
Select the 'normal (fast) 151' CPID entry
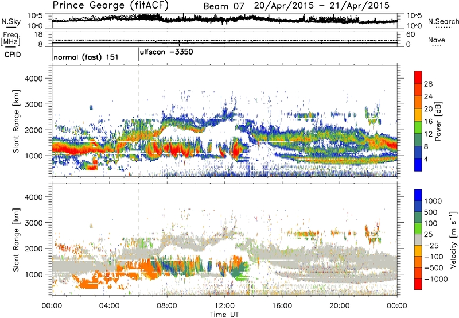point(86,57)
